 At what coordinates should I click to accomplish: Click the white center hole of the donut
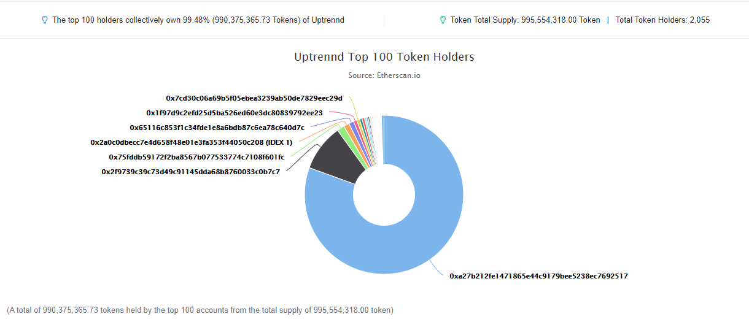point(384,194)
